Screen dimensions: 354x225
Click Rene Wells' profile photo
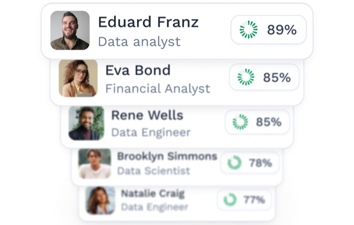coord(86,123)
